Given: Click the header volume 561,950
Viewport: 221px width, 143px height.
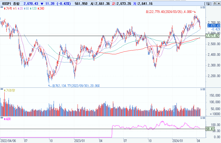Looking at the screenshot, I should [x=81, y=4].
